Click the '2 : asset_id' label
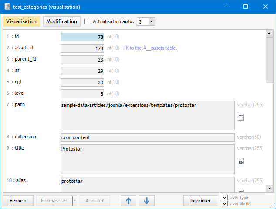Screen dimensions: 276x209 20,48
